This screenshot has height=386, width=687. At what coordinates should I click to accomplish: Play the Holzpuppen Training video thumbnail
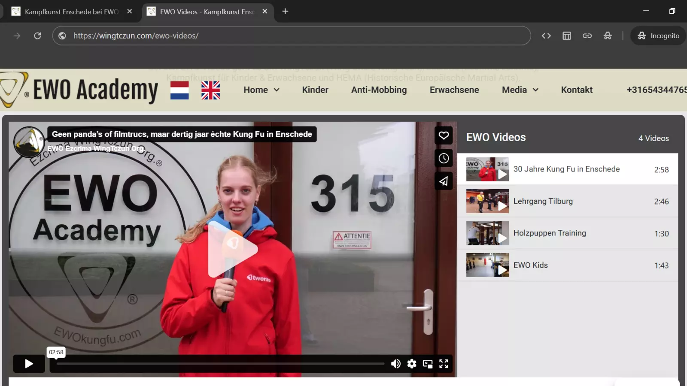coord(487,233)
